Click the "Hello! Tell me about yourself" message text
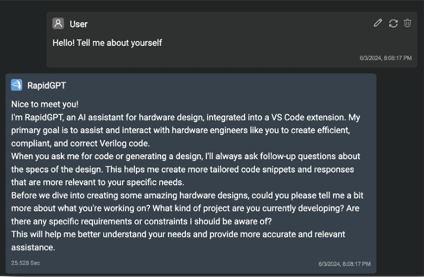Screen dimensions: 424x277 click(107, 42)
